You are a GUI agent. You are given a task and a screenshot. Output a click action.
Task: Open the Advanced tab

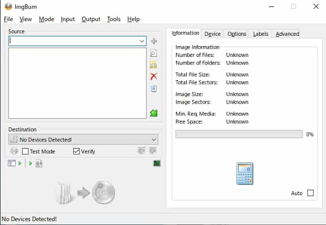(287, 34)
